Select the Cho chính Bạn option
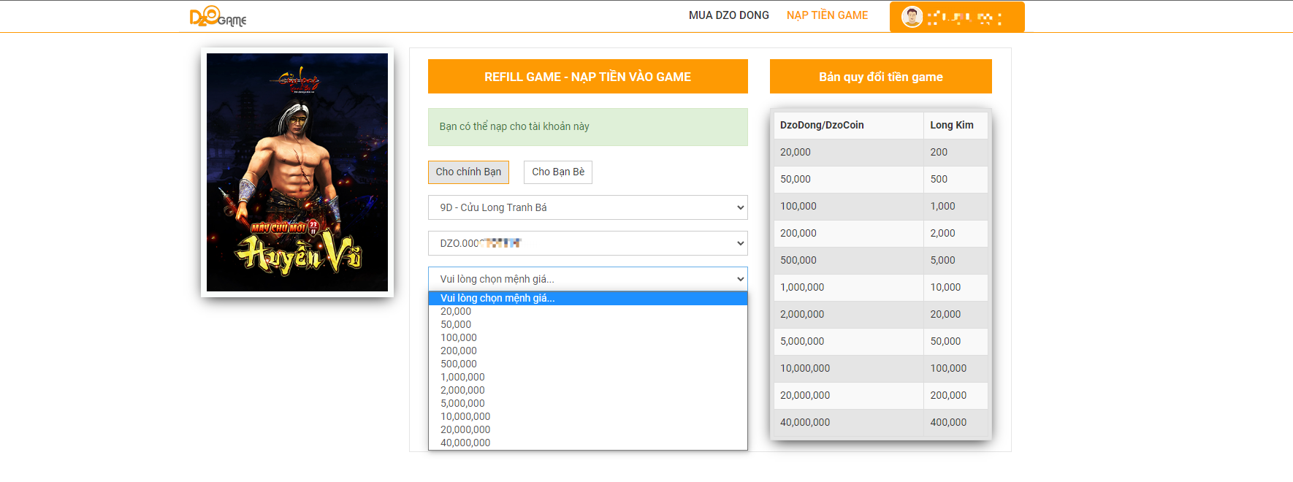 tap(468, 172)
